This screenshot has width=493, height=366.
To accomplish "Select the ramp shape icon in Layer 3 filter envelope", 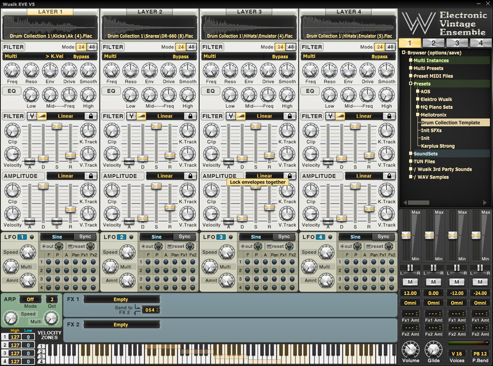I will [x=240, y=116].
